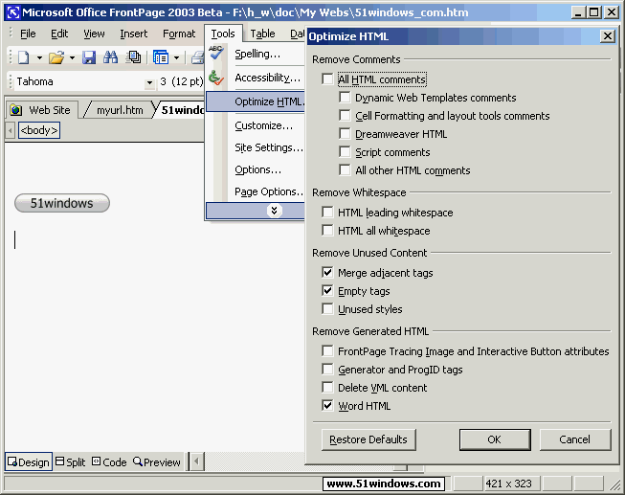Click the Find binoculars icon
The height and width of the screenshot is (495, 625).
[x=110, y=58]
